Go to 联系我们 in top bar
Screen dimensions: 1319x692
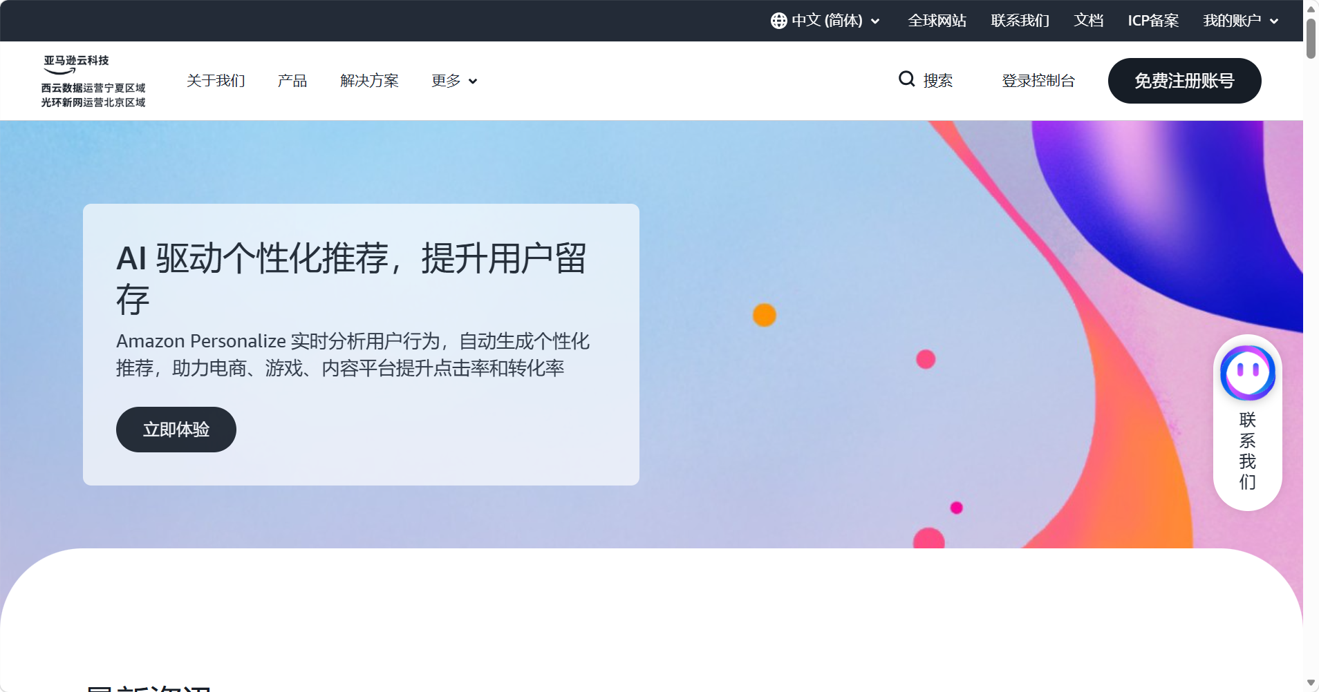point(1020,21)
